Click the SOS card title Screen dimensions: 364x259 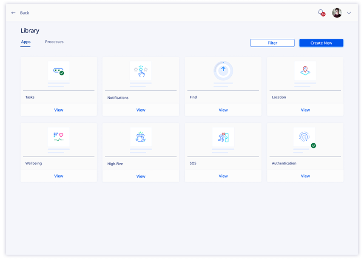(x=193, y=163)
